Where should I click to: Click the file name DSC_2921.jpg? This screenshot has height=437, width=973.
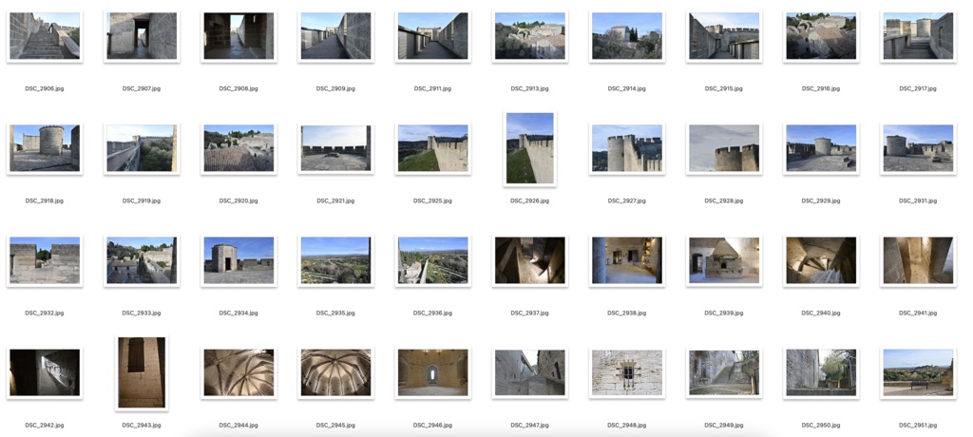tap(335, 201)
